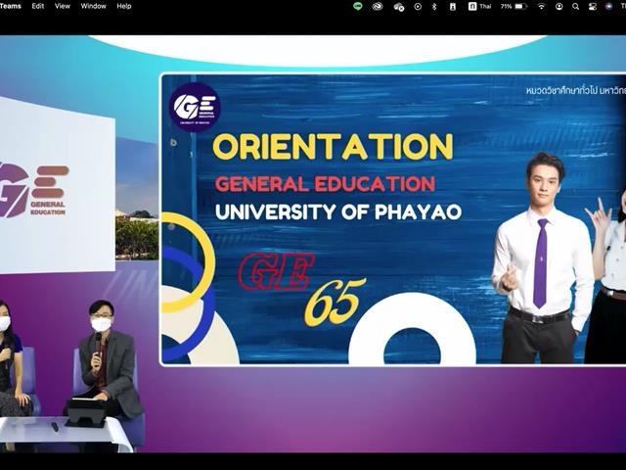Click the General Education banner logo at left
626x470 pixels.
[34, 192]
